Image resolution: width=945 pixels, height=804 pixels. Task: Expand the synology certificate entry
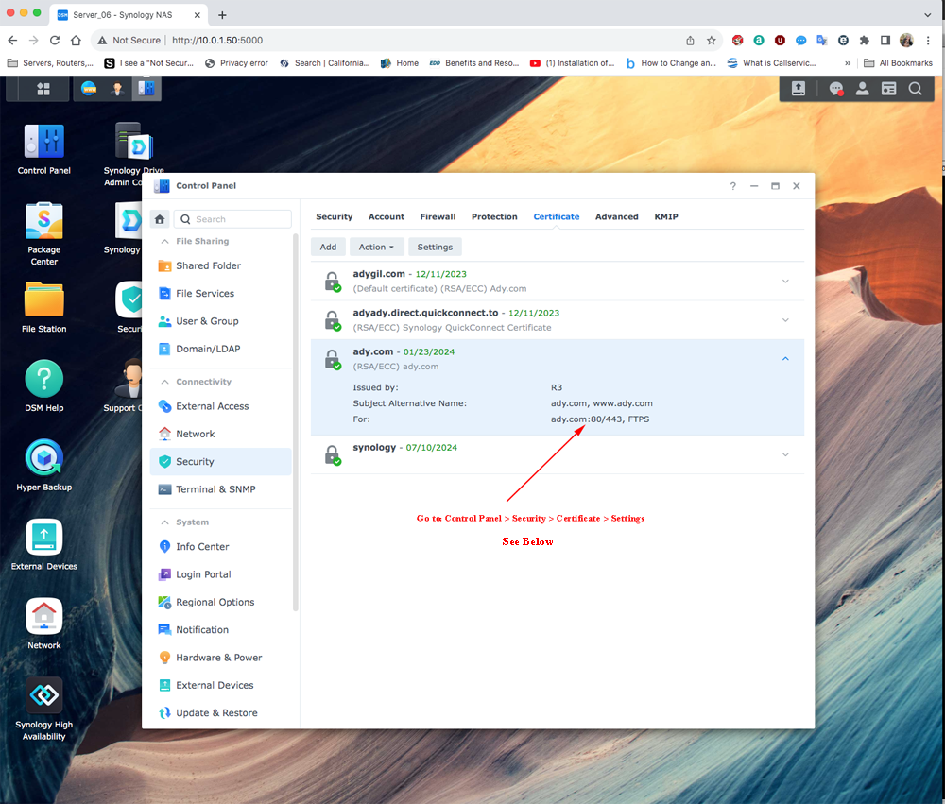(785, 454)
